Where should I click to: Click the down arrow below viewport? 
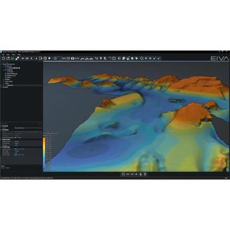coord(141,174)
